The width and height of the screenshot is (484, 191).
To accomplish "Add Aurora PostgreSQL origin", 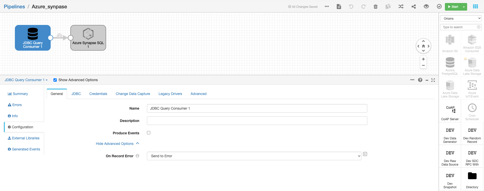I will click(450, 66).
